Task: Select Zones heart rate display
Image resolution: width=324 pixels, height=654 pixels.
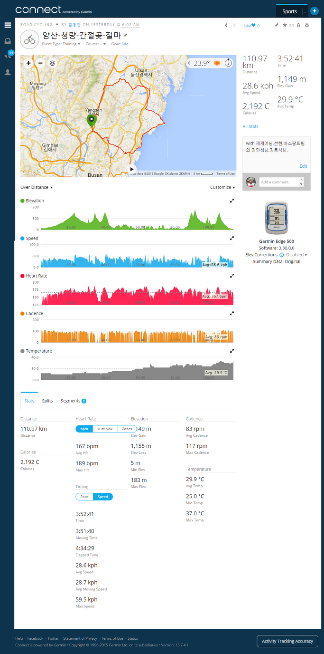Action: pyautogui.click(x=127, y=429)
